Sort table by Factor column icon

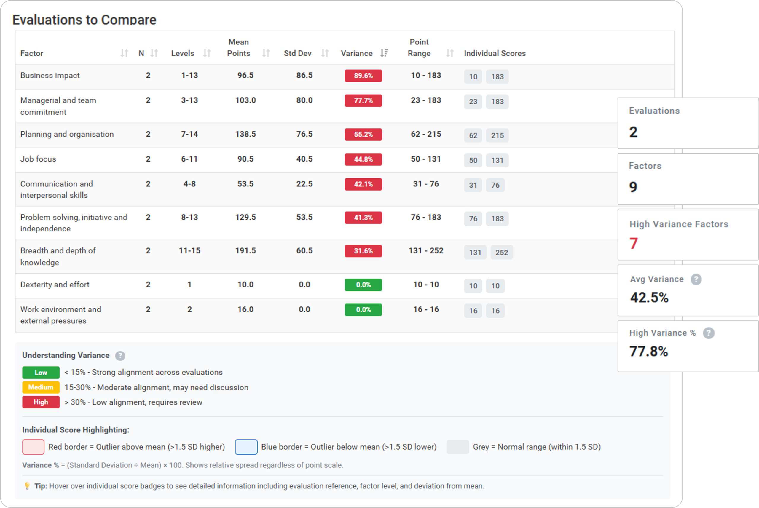124,53
